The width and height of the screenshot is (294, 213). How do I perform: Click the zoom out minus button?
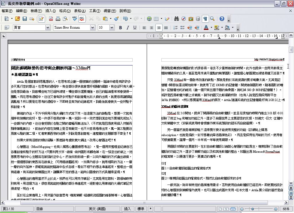tap(242, 209)
